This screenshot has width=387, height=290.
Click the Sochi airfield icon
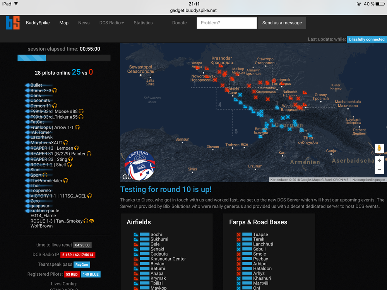tap(136, 235)
